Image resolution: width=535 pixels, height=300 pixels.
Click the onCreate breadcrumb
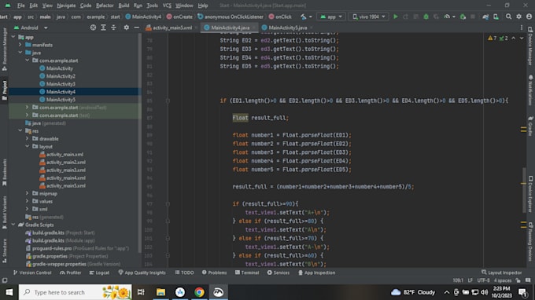click(179, 16)
